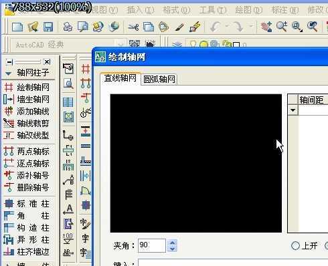This screenshot has height=266, width=328.
Task: Select 柱齐墙边 tool
Action: click(27, 252)
